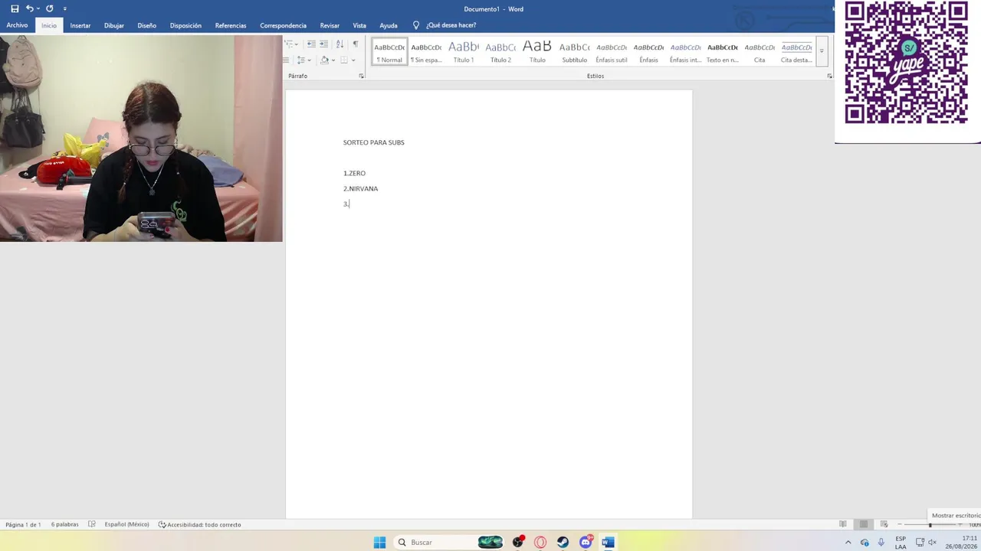Toggle show paragraph marks

point(356,44)
